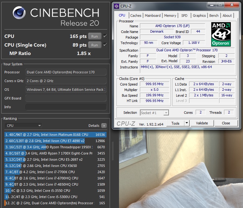Click the OS field showing Windows 7
Viewport: 243px width, 208px height.
[66, 90]
